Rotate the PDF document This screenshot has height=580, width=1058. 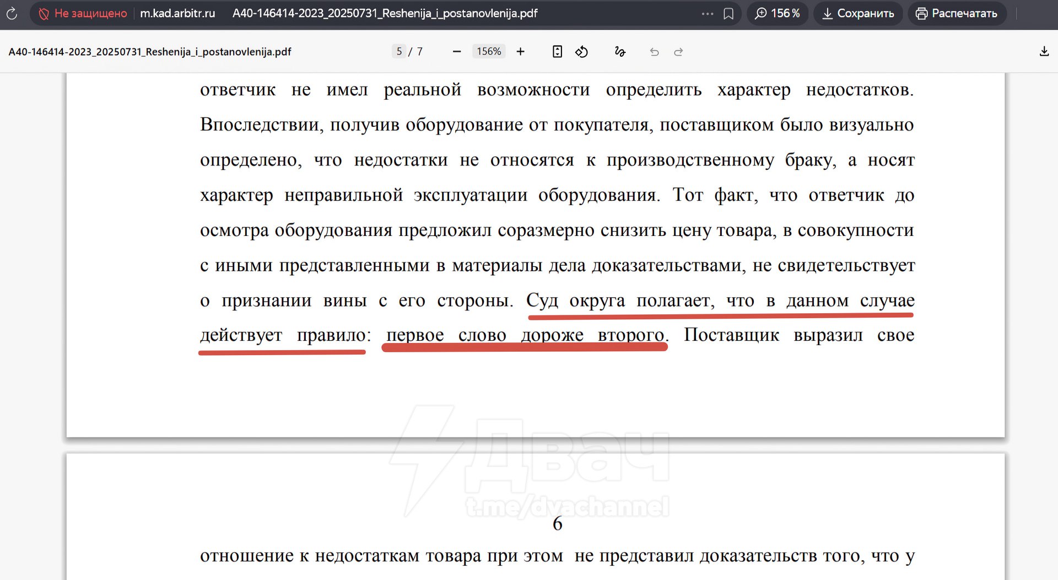(581, 52)
